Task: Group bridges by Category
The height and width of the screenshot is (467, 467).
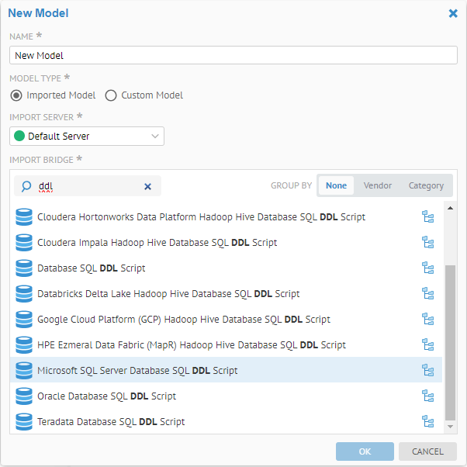Action: click(426, 186)
